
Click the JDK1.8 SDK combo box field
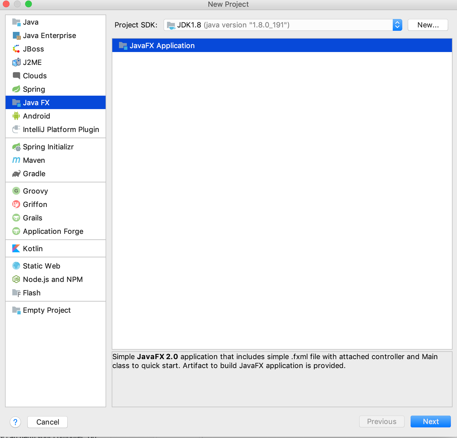point(283,25)
